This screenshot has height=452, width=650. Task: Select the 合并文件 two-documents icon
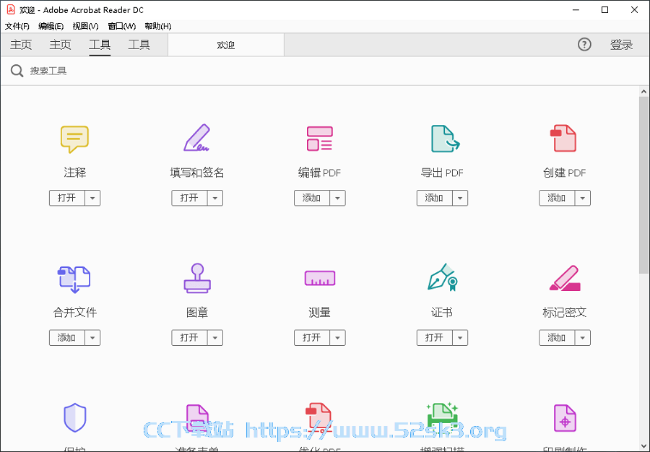[74, 279]
